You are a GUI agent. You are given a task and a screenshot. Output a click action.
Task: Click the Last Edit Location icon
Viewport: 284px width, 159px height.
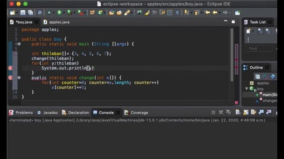click(x=207, y=12)
